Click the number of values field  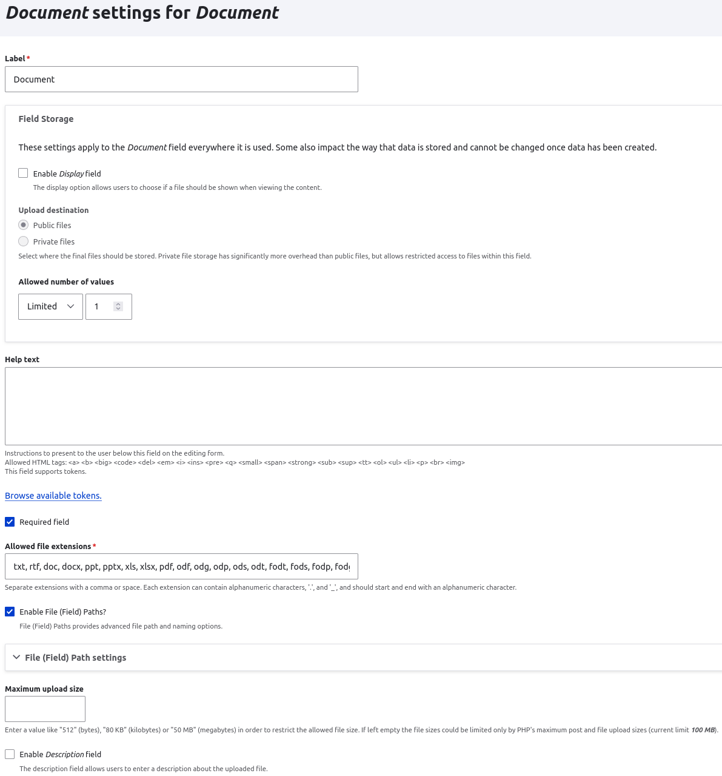click(x=100, y=306)
